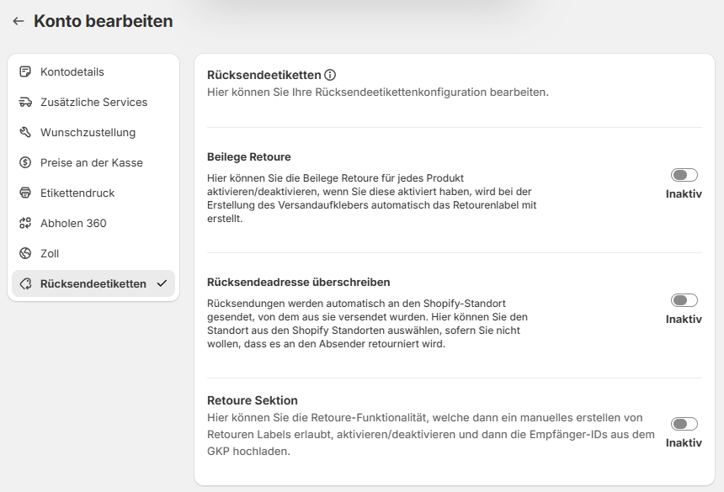Click the printer icon beside Etikettendruck
This screenshot has height=492, width=724.
point(25,193)
